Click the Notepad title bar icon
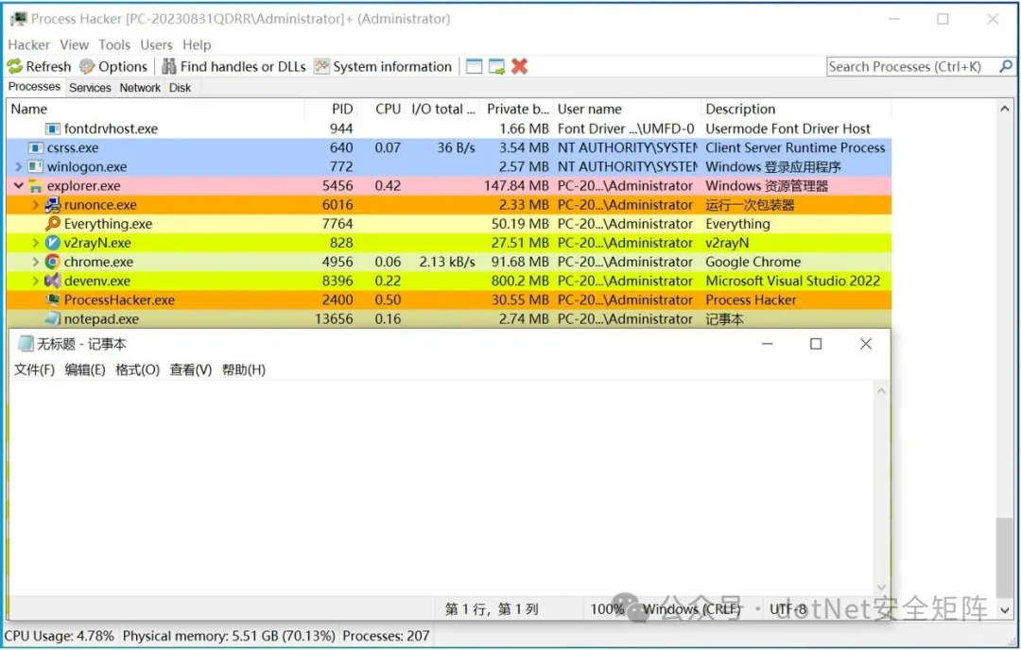 [x=26, y=344]
